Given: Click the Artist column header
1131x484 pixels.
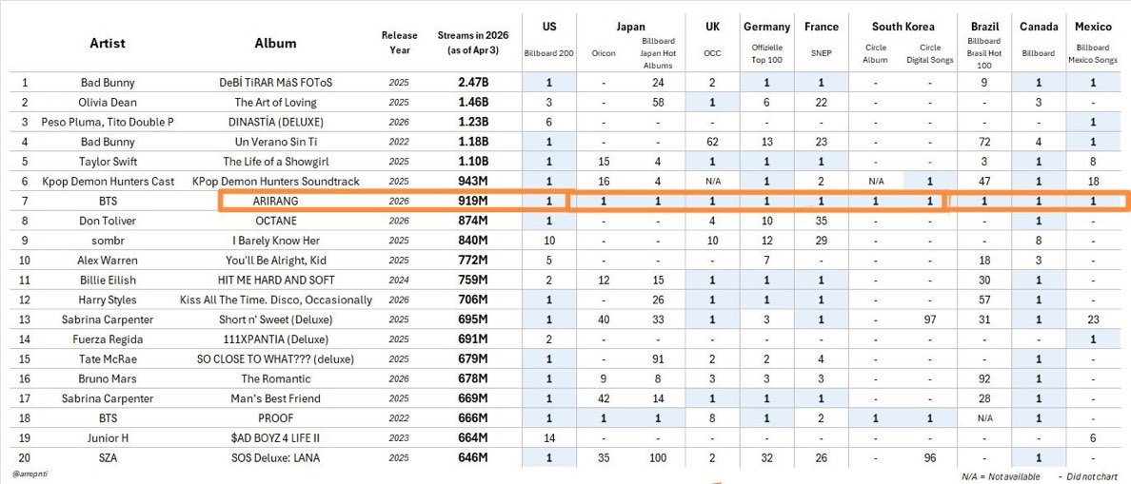Looking at the screenshot, I should coord(108,43).
